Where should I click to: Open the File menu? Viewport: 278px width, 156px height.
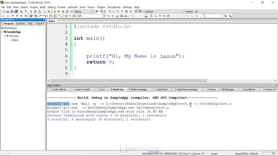tap(3, 7)
